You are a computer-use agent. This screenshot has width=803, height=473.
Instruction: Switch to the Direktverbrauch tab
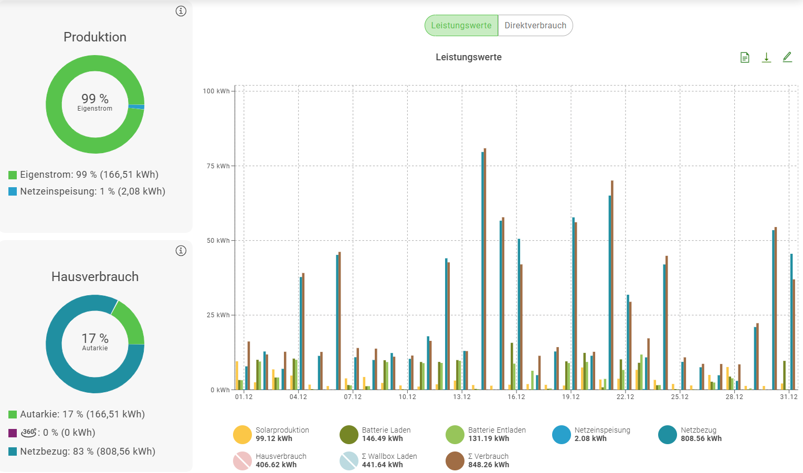(x=535, y=25)
